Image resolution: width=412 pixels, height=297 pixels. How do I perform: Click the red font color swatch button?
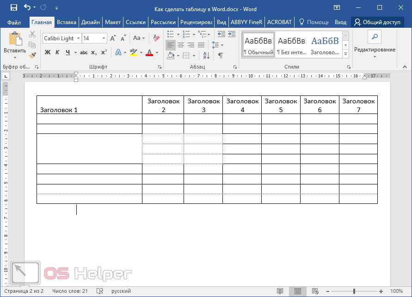[149, 53]
